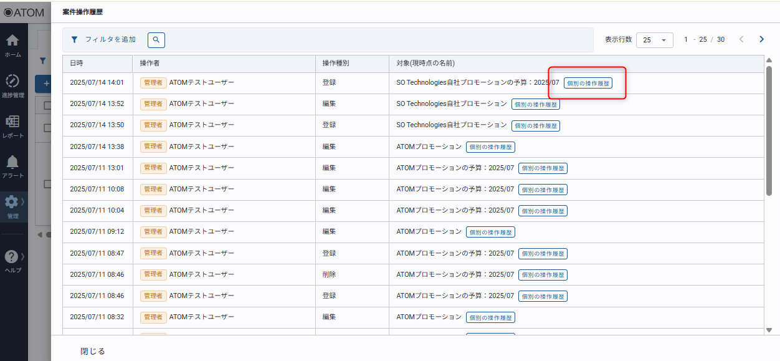Click the table's vertical scrollbar thumb
This screenshot has width=780, height=361.
click(769, 131)
